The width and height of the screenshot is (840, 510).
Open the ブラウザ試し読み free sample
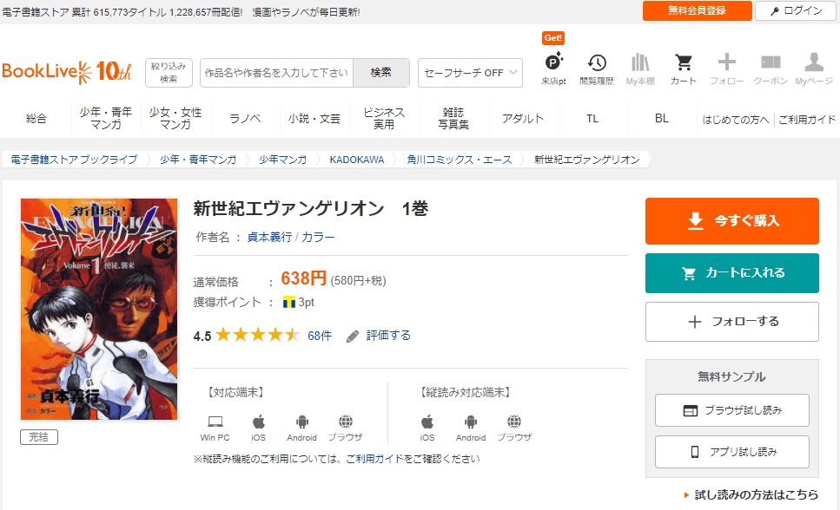[x=731, y=410]
